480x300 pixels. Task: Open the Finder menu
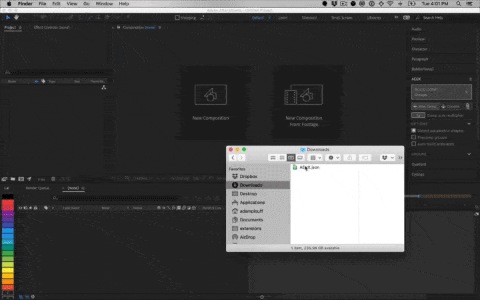pos(25,4)
